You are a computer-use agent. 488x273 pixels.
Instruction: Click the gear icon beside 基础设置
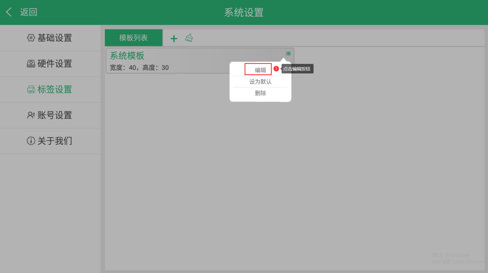[31, 38]
